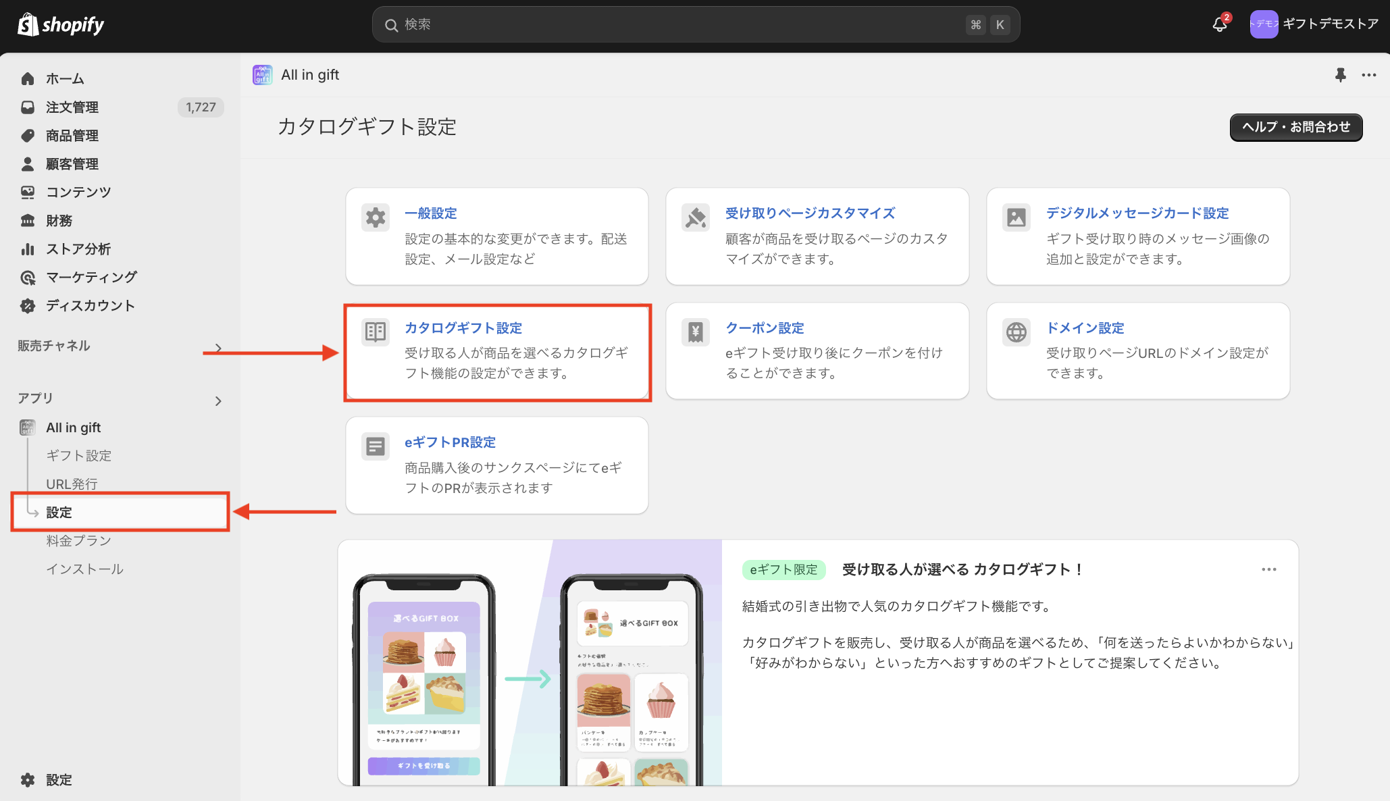Click the ドメイン設定 globe icon
Image resolution: width=1390 pixels, height=801 pixels.
[x=1016, y=332]
